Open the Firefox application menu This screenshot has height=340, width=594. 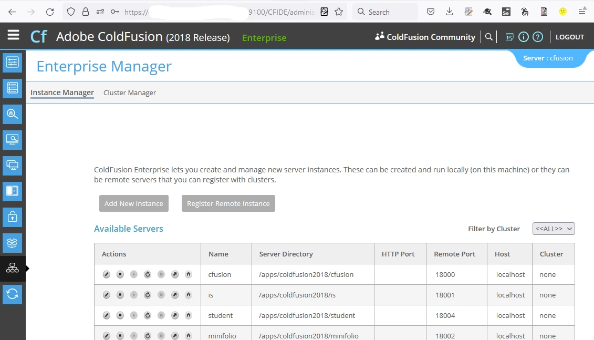pyautogui.click(x=582, y=12)
